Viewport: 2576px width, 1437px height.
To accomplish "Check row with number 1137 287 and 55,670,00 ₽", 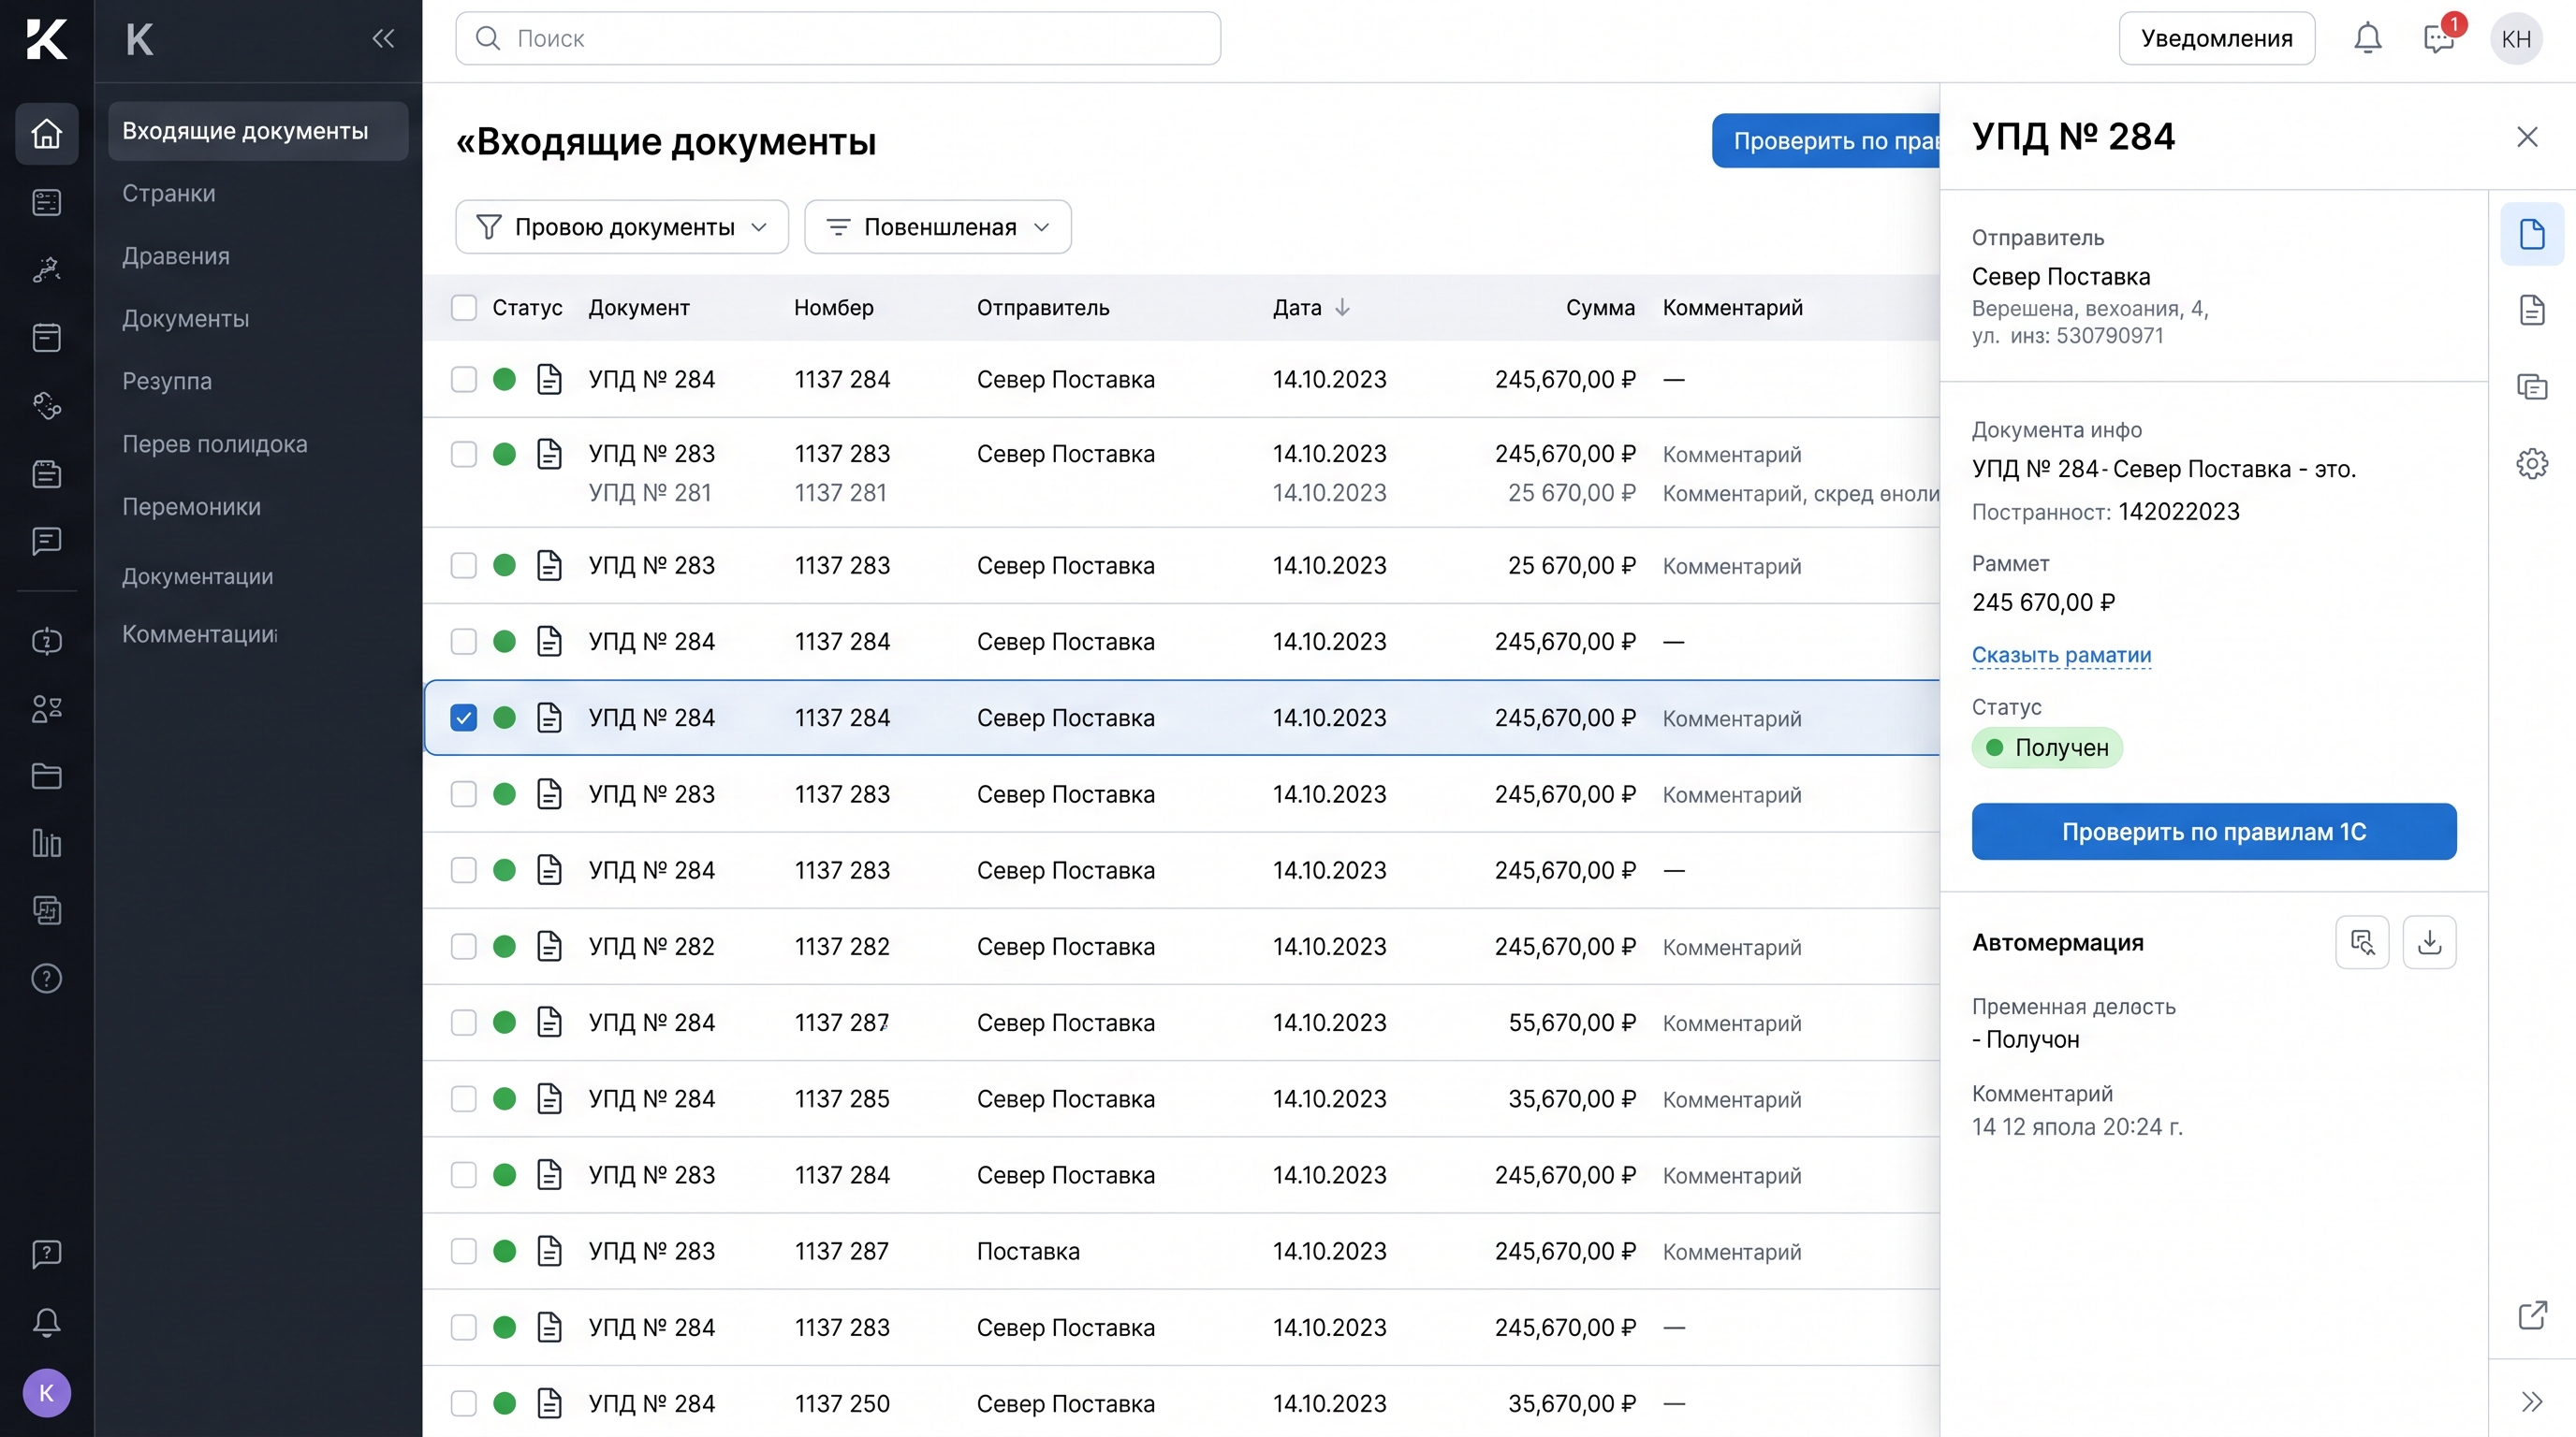I will pyautogui.click(x=464, y=1023).
